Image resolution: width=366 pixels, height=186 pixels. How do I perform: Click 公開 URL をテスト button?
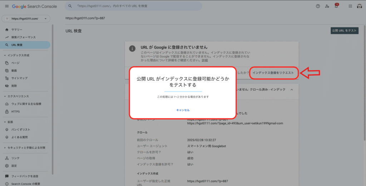(x=344, y=31)
